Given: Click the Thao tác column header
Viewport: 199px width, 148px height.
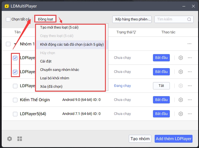Looking at the screenshot, I should point(168,32).
